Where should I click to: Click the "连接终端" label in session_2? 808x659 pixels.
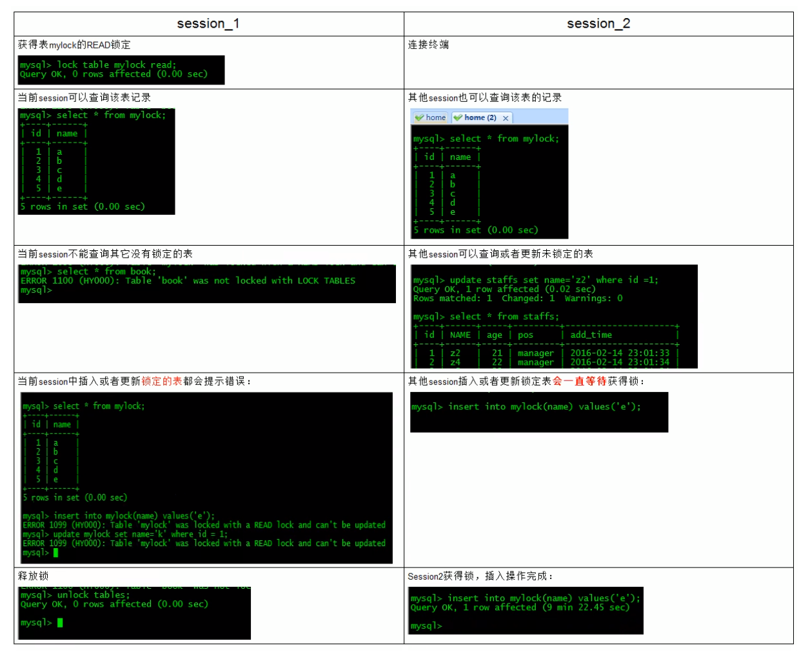[x=428, y=44]
